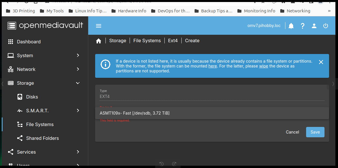Collapse the sidebar with the hamburger icon
Viewport: 338px width, 168px height.
point(99,26)
